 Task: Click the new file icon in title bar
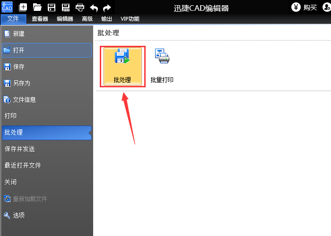(23, 7)
